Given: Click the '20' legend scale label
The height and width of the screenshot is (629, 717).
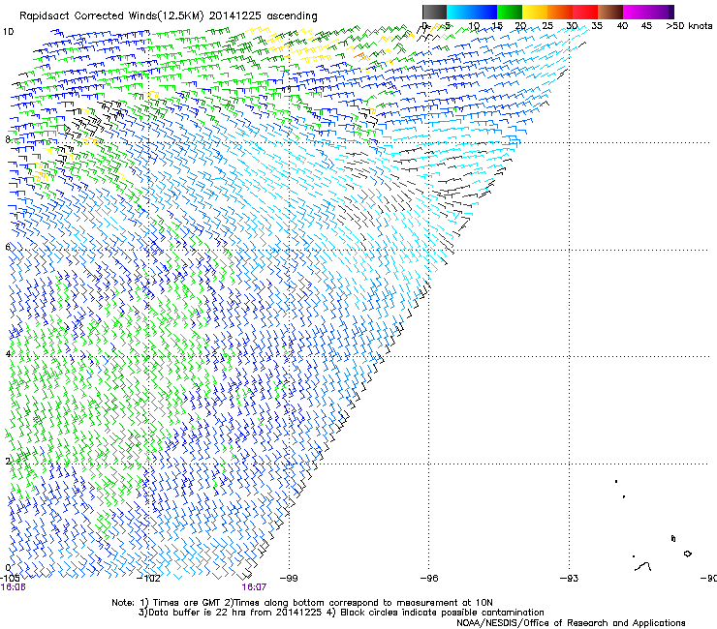Looking at the screenshot, I should point(521,26).
